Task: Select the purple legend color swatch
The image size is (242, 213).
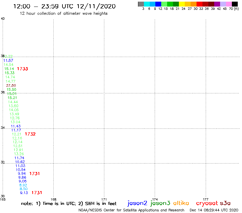Action: pyautogui.click(x=217, y=4)
